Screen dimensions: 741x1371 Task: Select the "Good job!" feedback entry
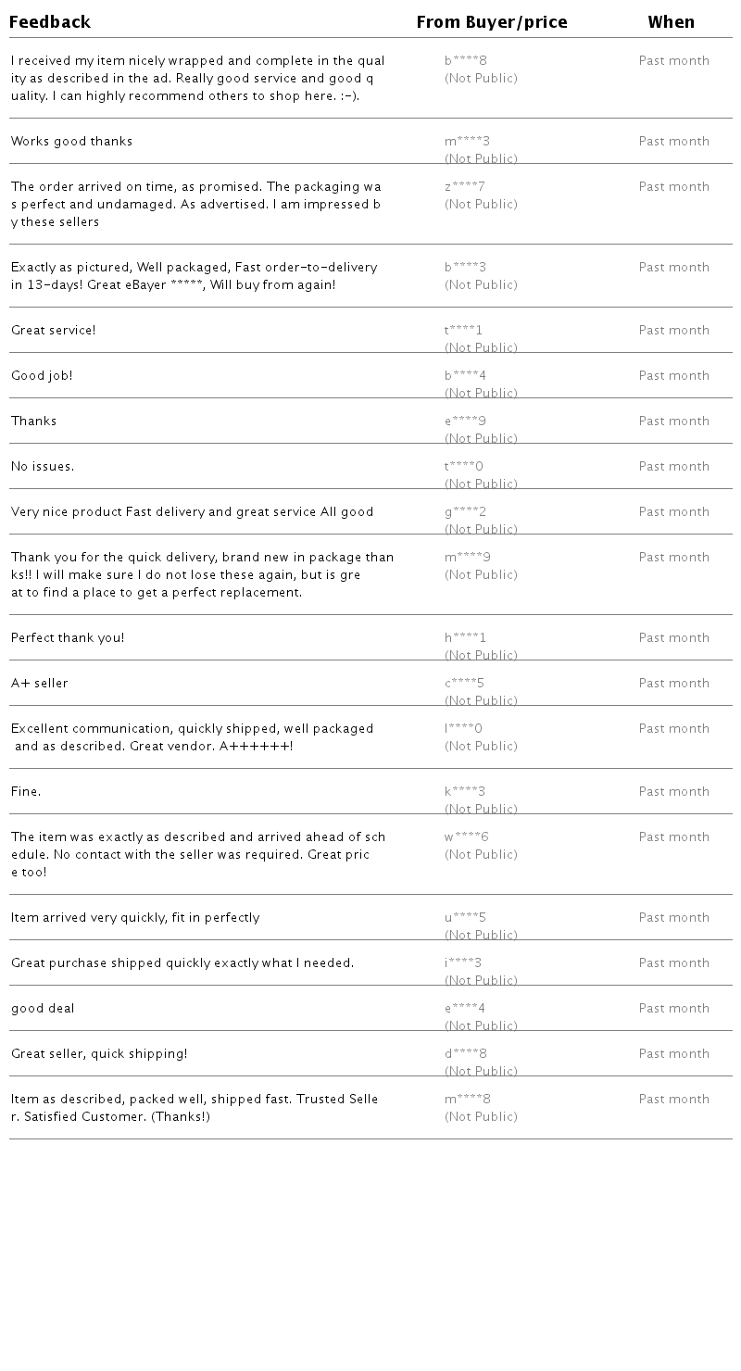click(x=42, y=376)
